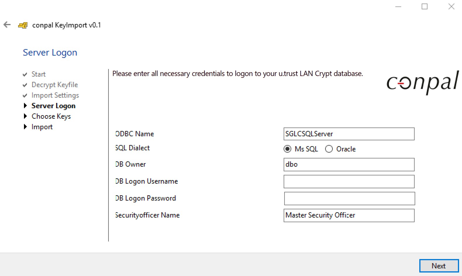Maximize the KeyImport window
Viewport: 462px width, 276px height.
coord(425,6)
